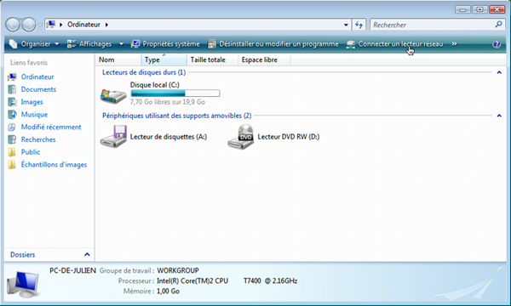Click the computer icon in details pane

coord(24,284)
